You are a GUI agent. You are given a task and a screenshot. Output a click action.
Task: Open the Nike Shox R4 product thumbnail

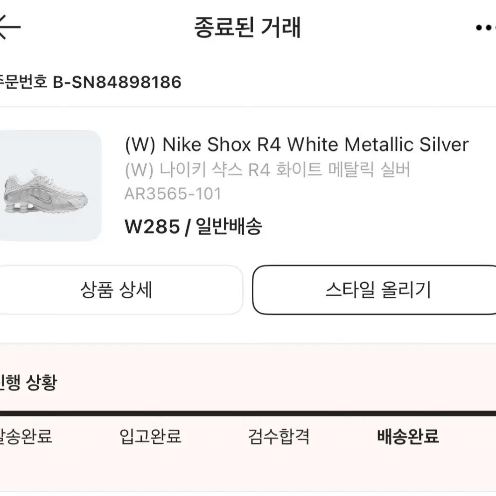pyautogui.click(x=50, y=185)
